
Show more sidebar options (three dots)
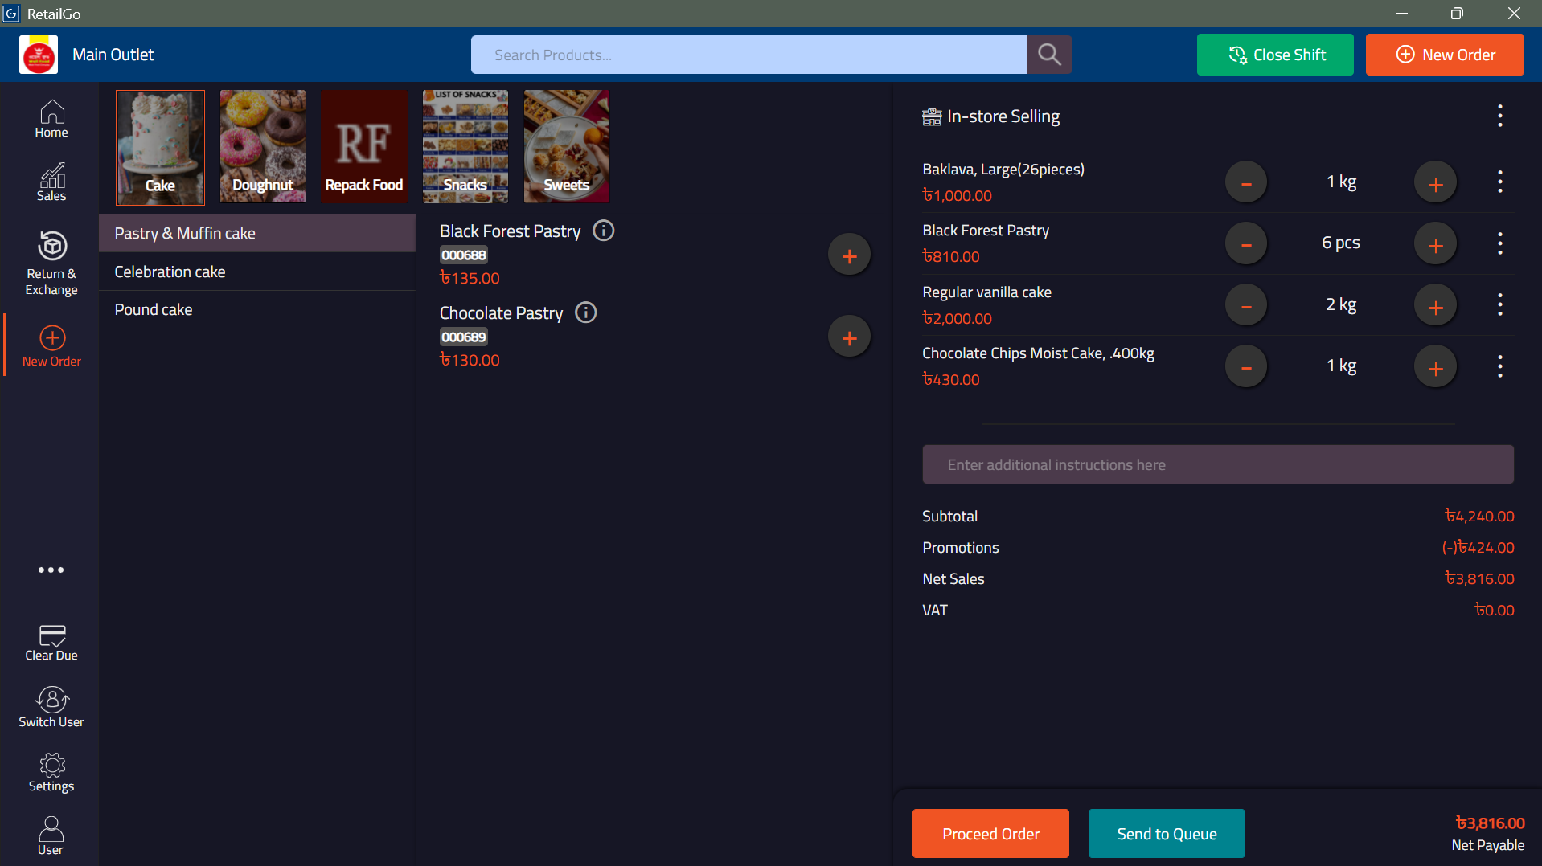[51, 570]
